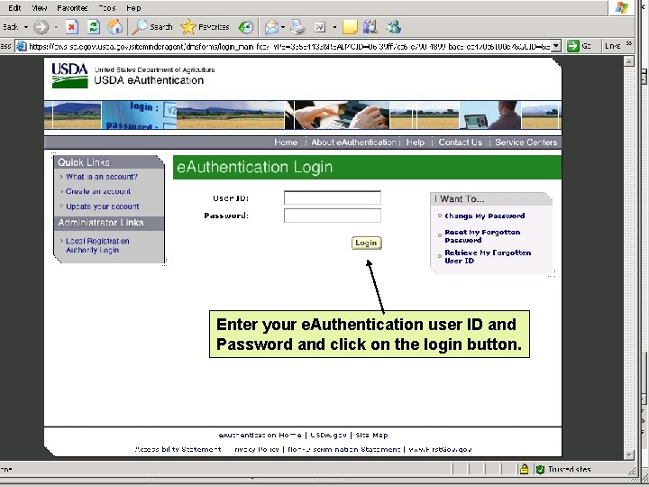Click the Windows flag logo icon
The width and height of the screenshot is (649, 487).
pyautogui.click(x=622, y=7)
